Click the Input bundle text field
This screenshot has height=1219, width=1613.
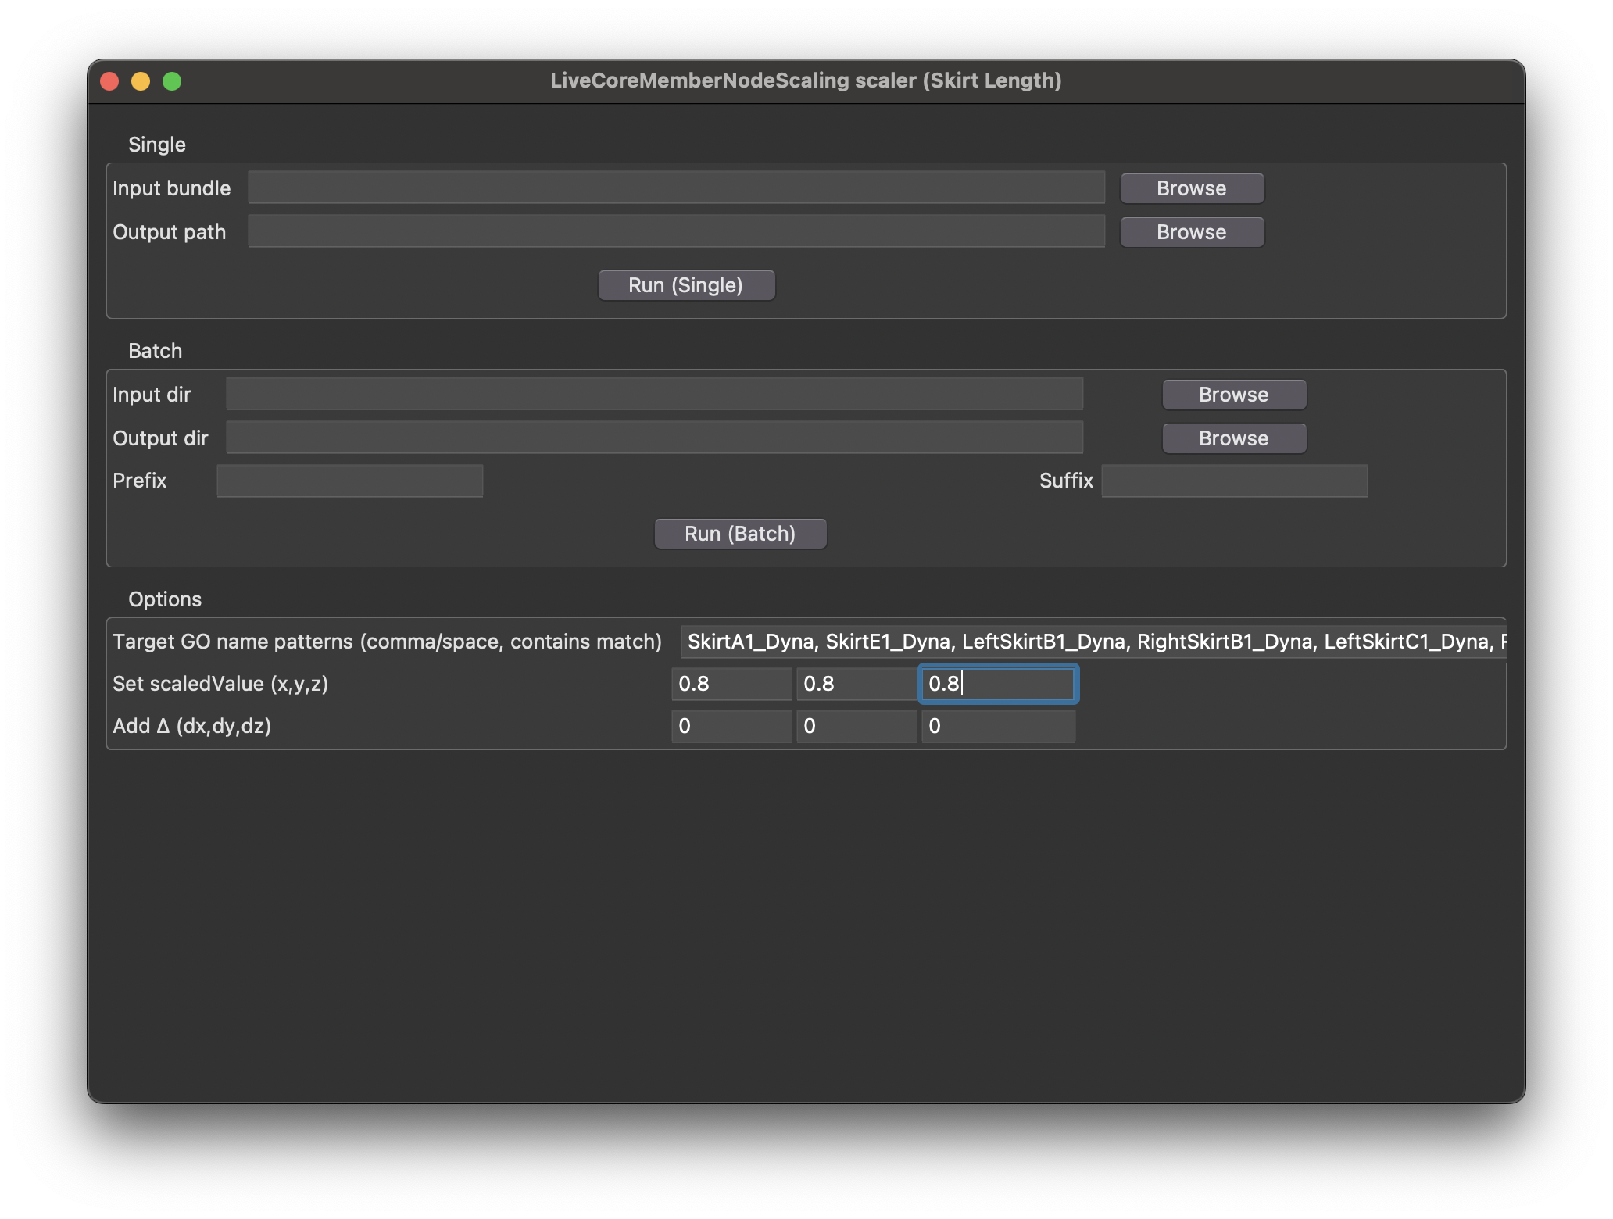click(x=676, y=188)
